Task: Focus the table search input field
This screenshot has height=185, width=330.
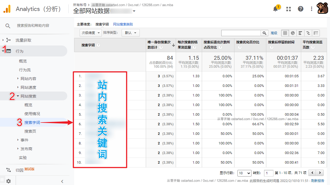Action: click(x=241, y=33)
